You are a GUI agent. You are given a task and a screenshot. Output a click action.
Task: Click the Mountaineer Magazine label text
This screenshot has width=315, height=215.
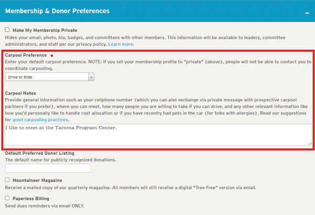coord(40,180)
